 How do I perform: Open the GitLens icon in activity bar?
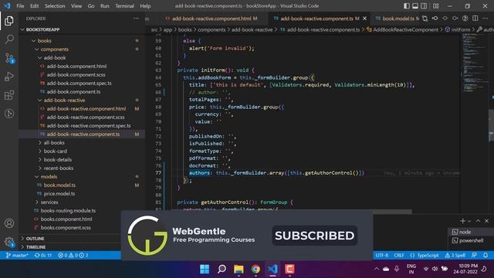pos(9,114)
